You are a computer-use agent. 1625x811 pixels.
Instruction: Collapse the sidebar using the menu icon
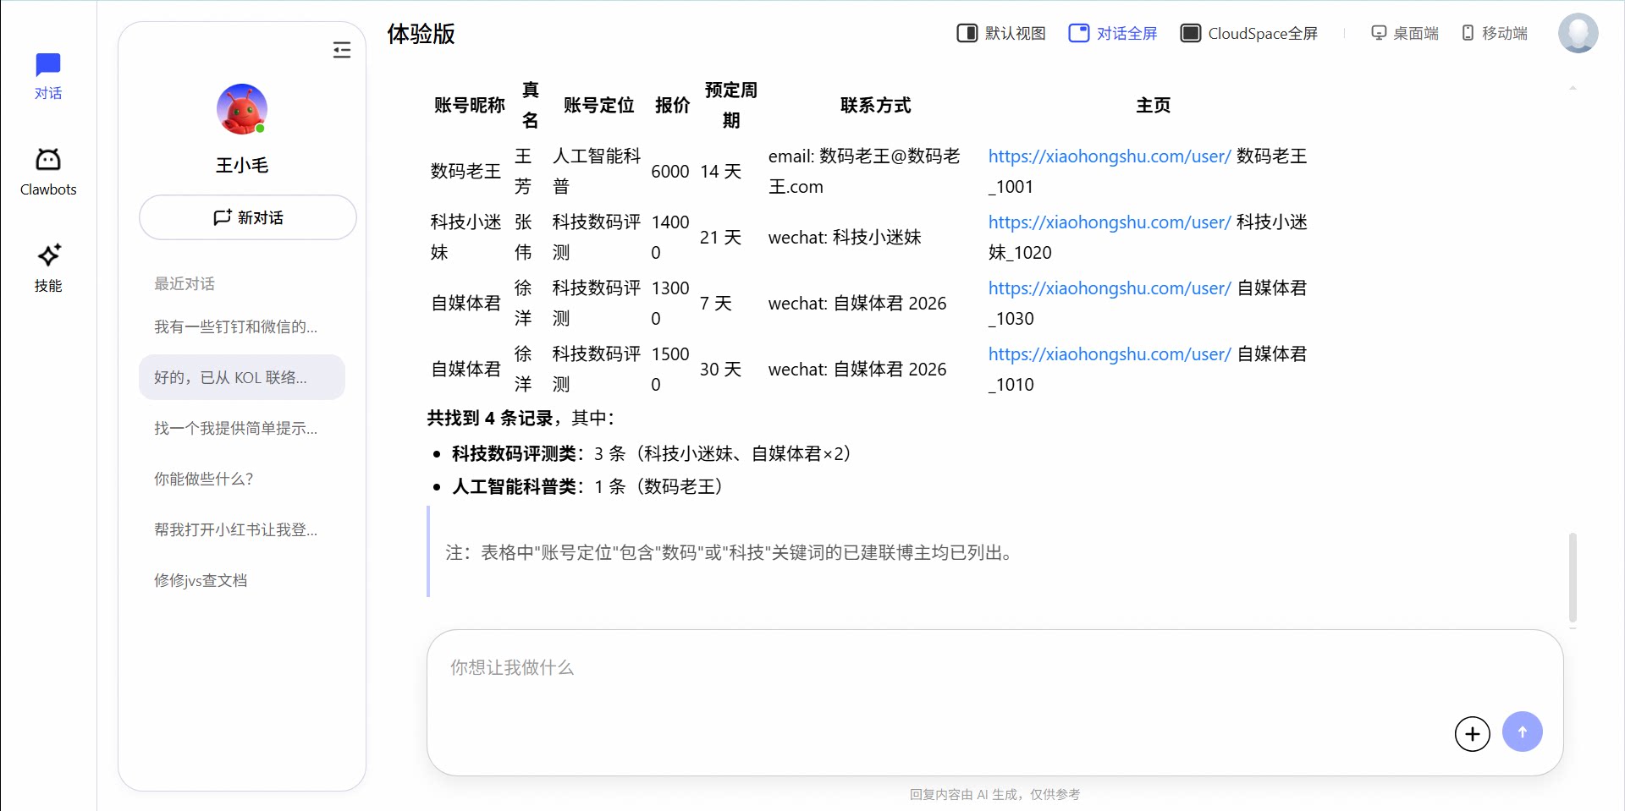342,51
